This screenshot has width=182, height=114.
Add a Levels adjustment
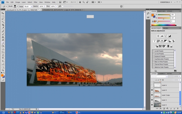[162, 36]
